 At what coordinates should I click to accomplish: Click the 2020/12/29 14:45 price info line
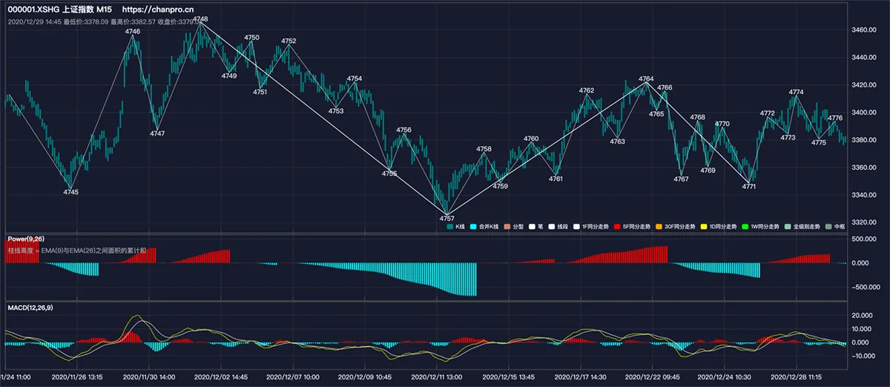tap(104, 21)
